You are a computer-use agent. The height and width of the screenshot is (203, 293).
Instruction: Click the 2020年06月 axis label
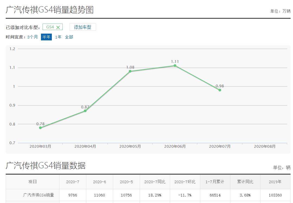(175, 146)
